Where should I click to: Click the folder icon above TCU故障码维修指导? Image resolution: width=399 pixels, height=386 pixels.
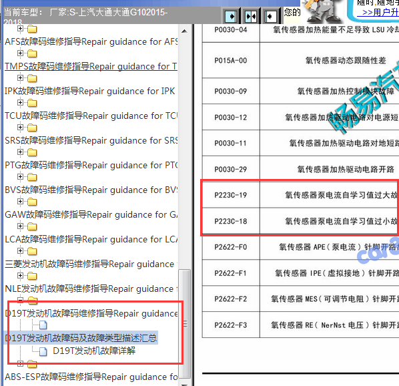pyautogui.click(x=32, y=103)
